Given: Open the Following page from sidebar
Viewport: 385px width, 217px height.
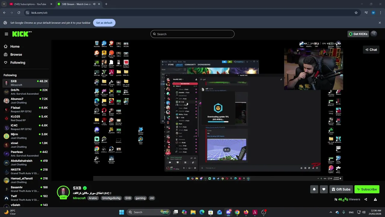Looking at the screenshot, I should tap(18, 62).
